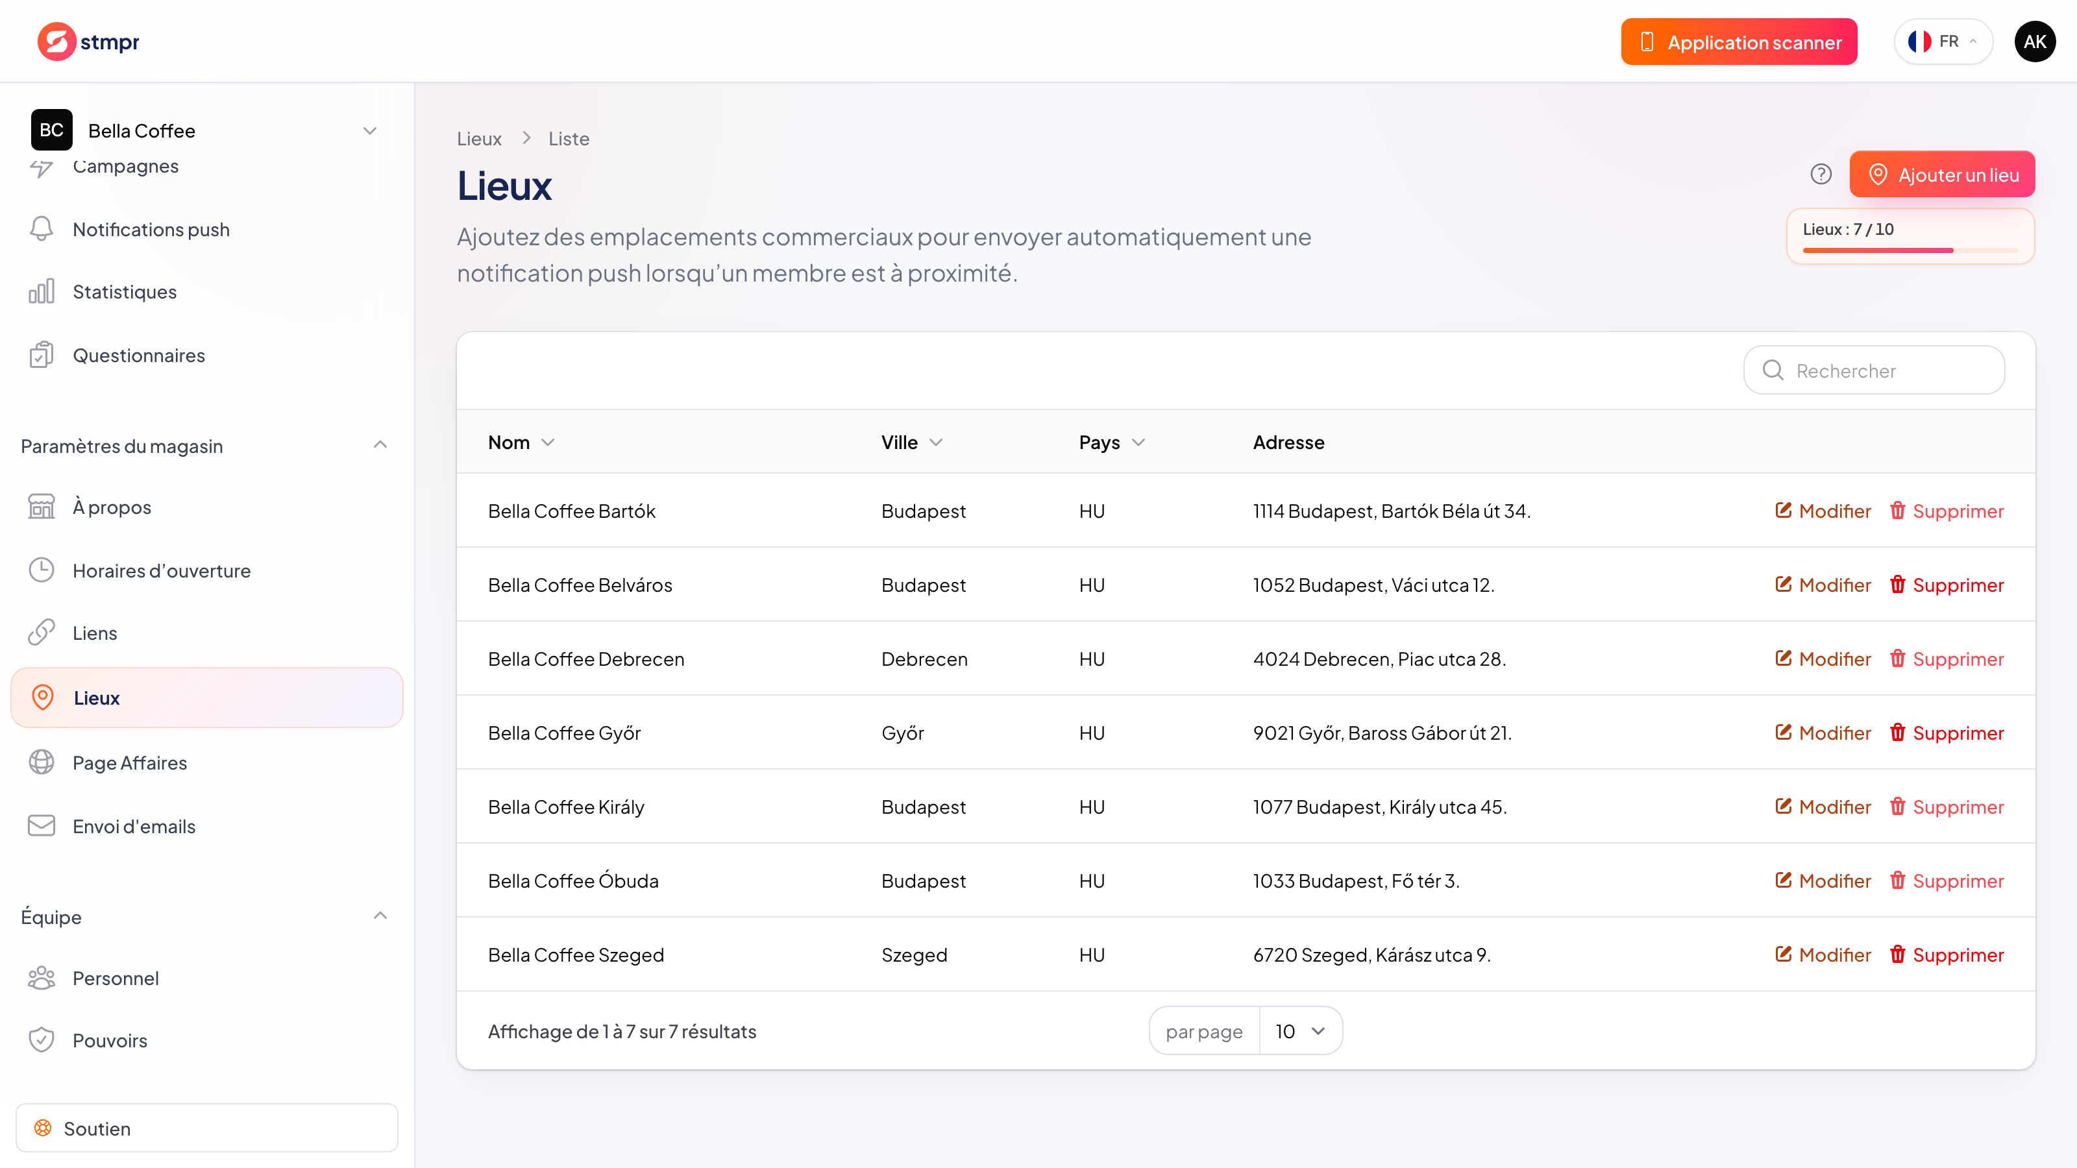Sort the table by Ville column

click(912, 442)
